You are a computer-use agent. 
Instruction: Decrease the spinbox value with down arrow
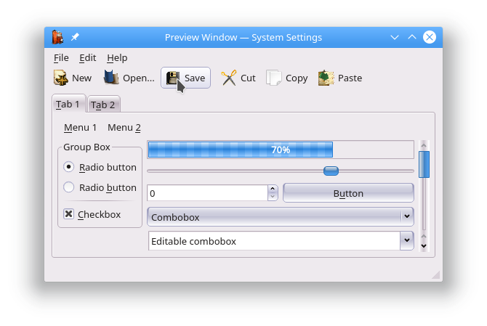[273, 197]
